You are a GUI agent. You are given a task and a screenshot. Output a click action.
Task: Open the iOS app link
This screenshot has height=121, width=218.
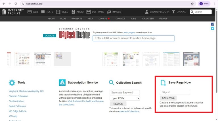click(13, 116)
